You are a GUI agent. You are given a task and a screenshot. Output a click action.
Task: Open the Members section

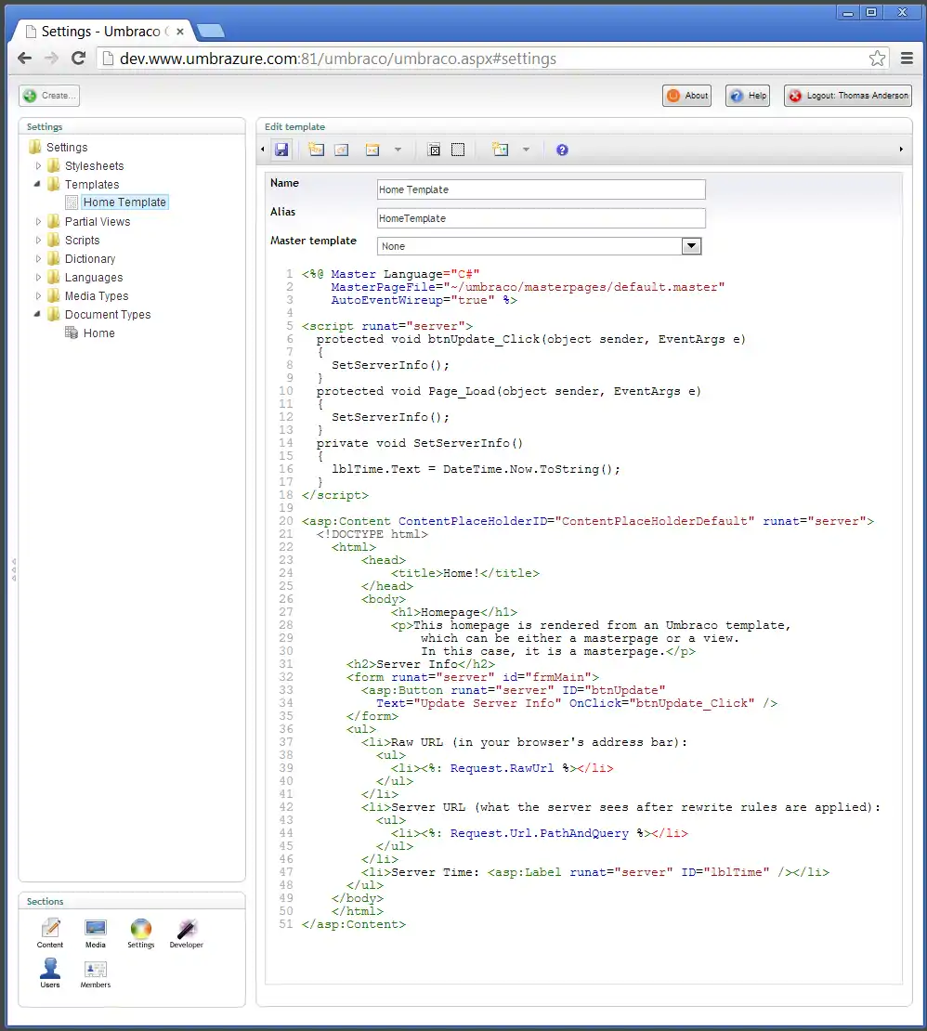pyautogui.click(x=96, y=973)
